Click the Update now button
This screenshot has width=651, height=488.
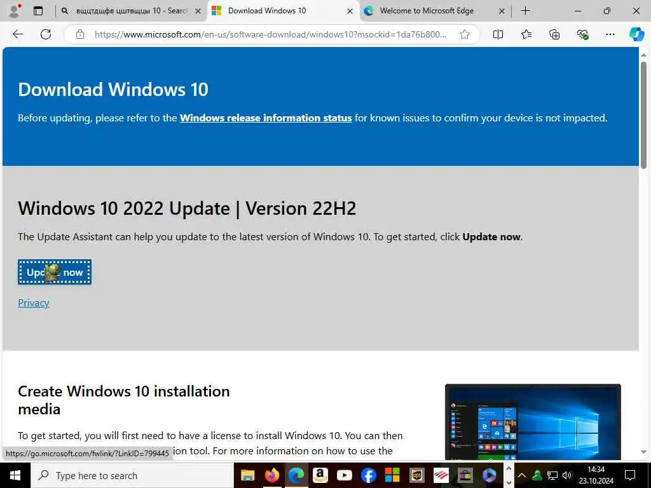point(55,272)
